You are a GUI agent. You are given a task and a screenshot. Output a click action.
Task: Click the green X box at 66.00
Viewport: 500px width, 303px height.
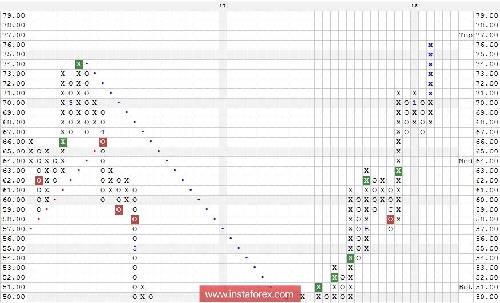(63, 142)
